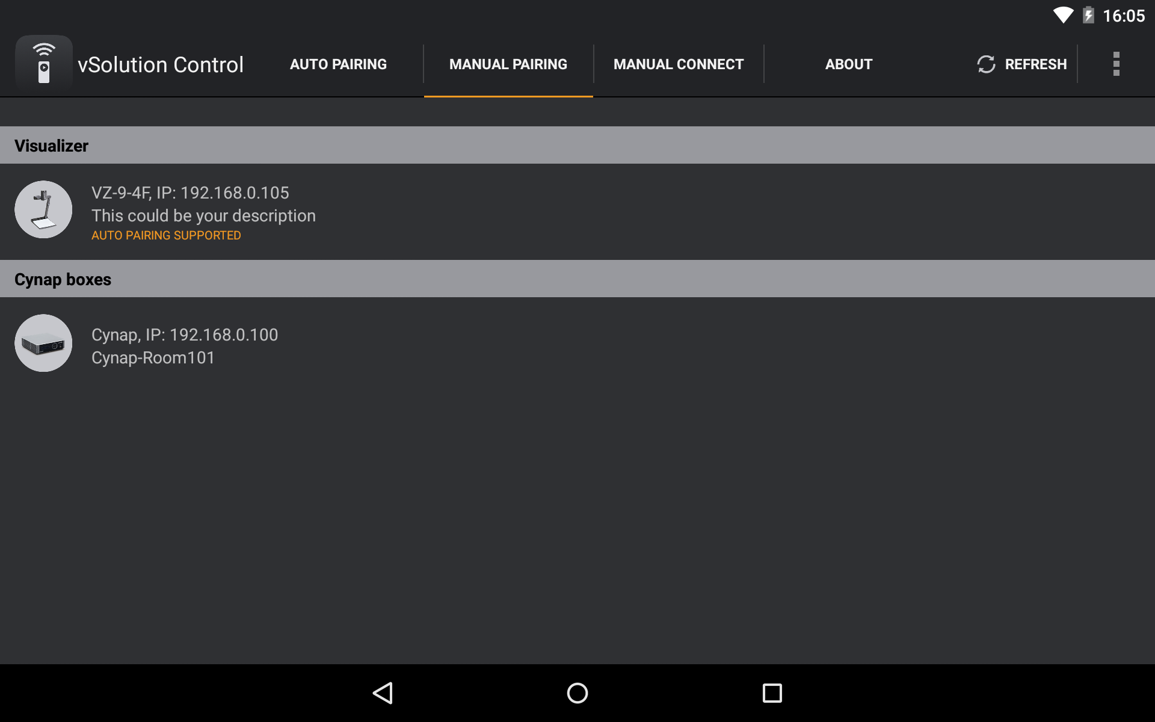The width and height of the screenshot is (1155, 722).
Task: Click the Refresh icon
Action: click(985, 64)
